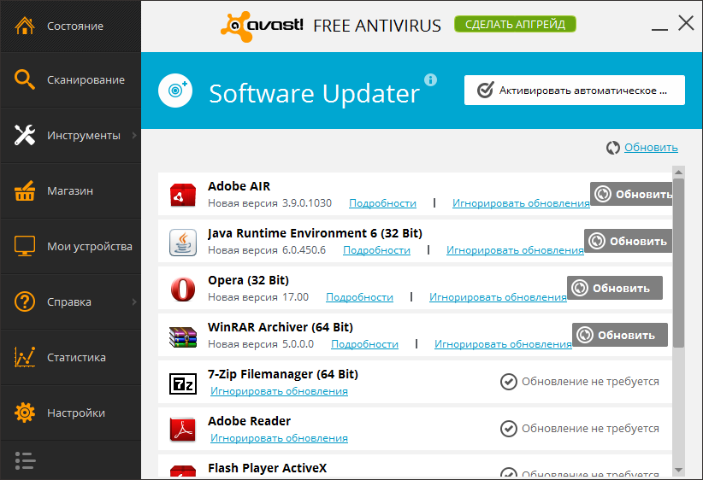Click the Flash Player ActiveX title

tap(267, 468)
